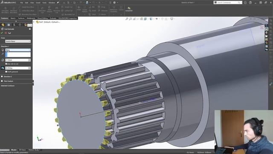
Task: Switch to Sketch ribbon tab
Action: point(13,18)
